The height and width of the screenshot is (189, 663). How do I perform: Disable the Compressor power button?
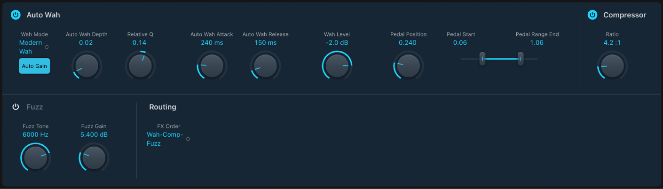(592, 15)
